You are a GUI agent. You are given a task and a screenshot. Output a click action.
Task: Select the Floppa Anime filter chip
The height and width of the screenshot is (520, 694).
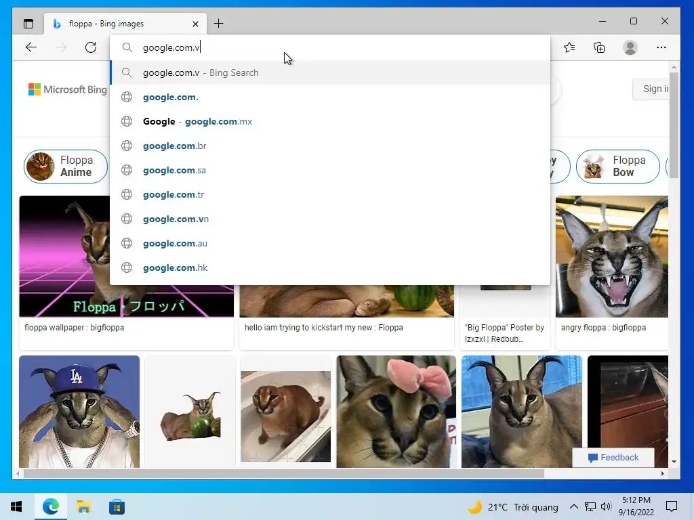click(x=66, y=167)
